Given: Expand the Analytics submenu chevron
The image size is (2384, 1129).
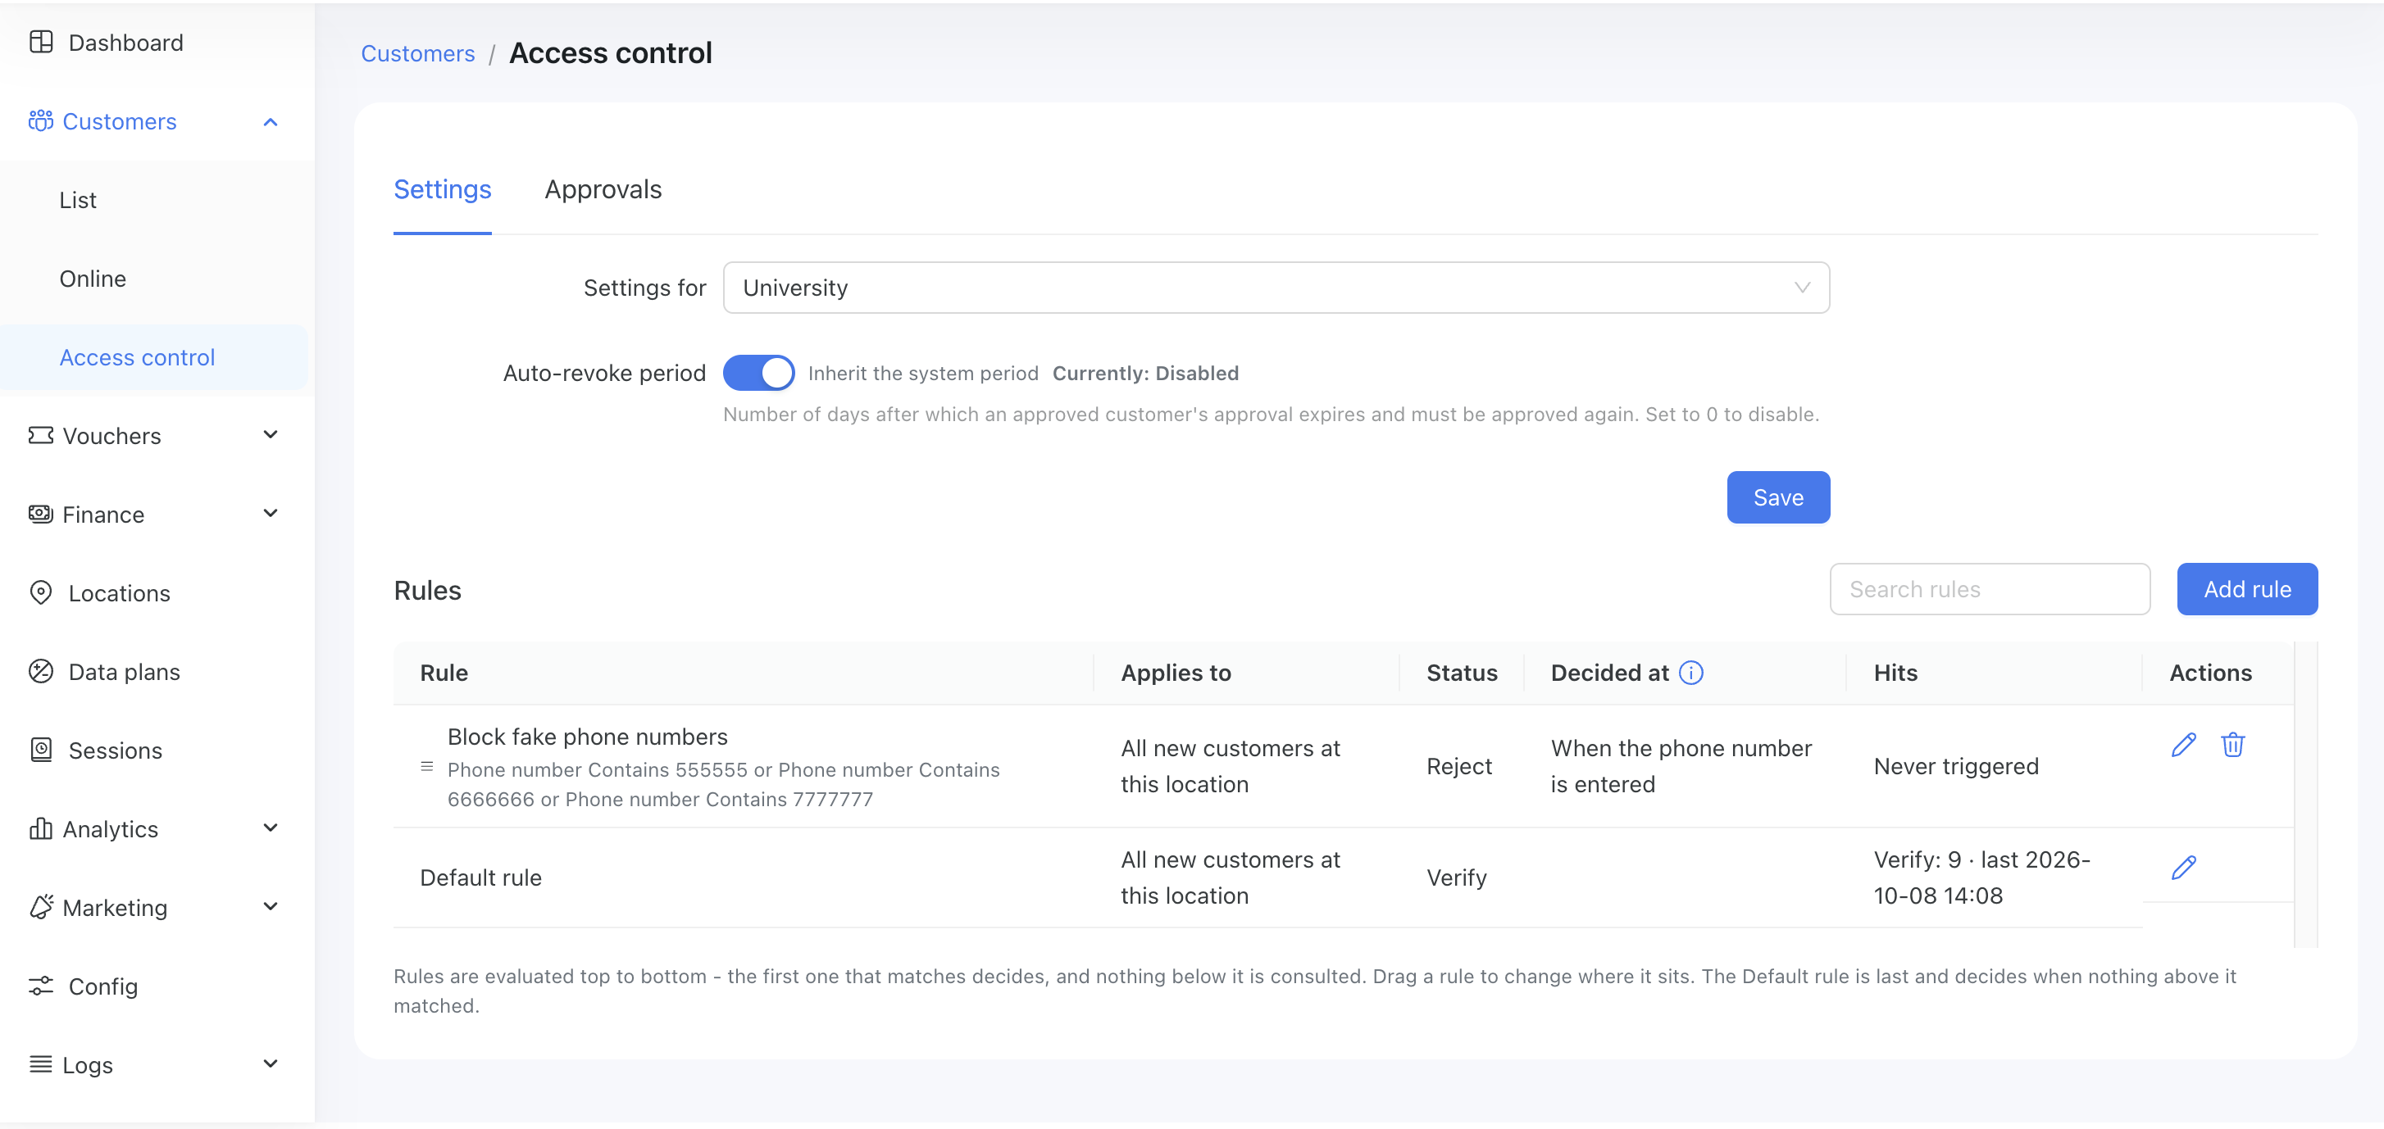Looking at the screenshot, I should pyautogui.click(x=271, y=827).
